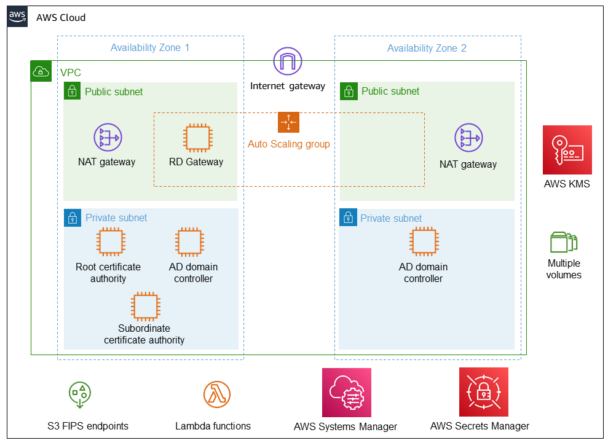Click 'NAT gateway' label in Availability Zone 2
Image resolution: width=608 pixels, height=443 pixels.
pos(468,164)
